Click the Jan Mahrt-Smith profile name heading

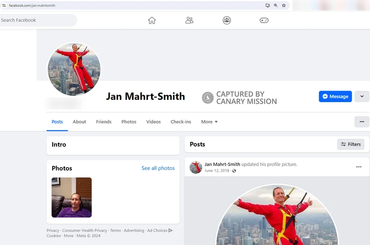coord(145,97)
